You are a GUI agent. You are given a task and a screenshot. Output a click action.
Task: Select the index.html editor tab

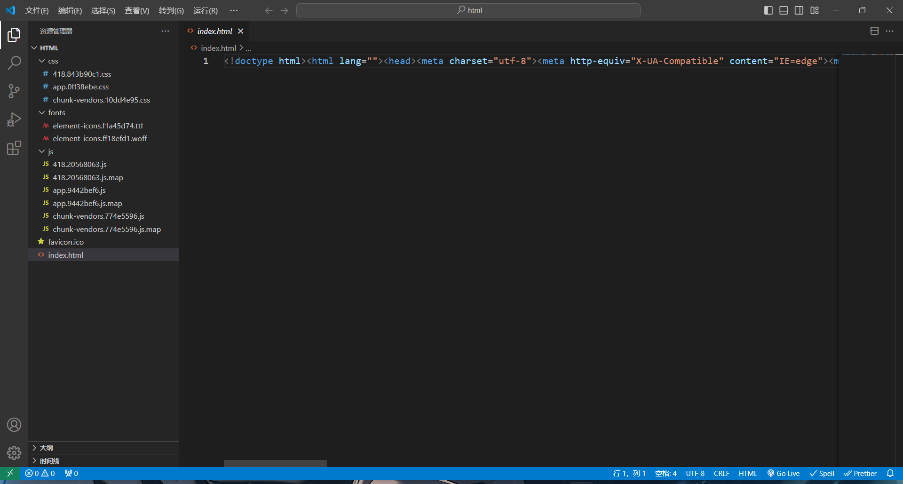click(x=214, y=31)
